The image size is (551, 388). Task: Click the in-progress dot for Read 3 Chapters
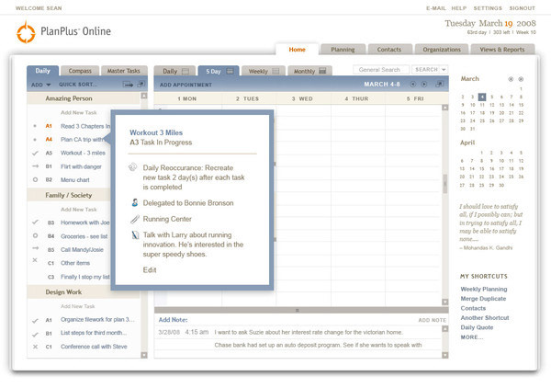(x=35, y=126)
